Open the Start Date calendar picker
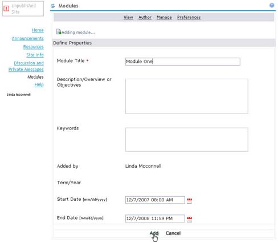 click(x=189, y=201)
